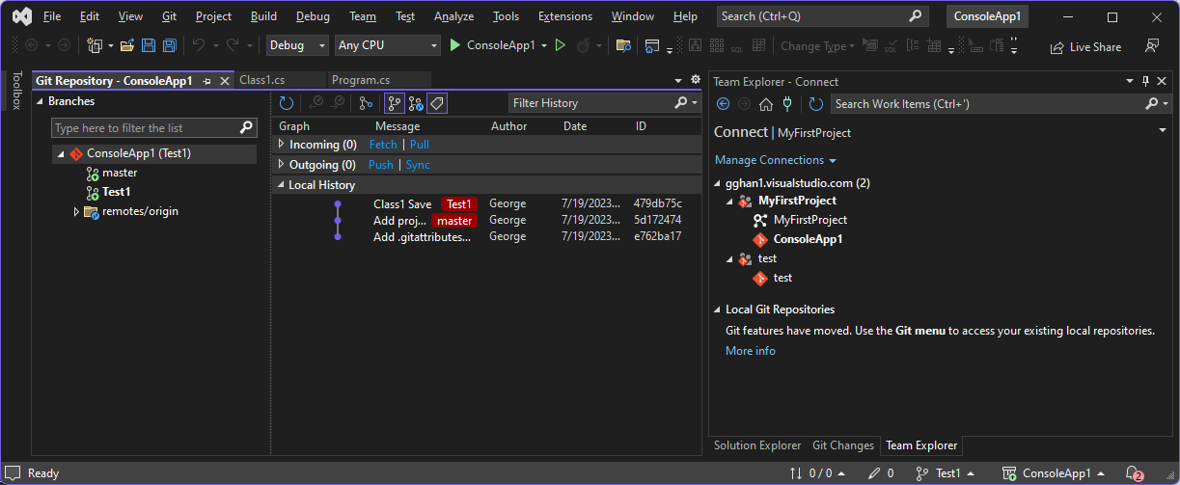Open the Extensions menu
The height and width of the screenshot is (485, 1180).
pos(565,16)
